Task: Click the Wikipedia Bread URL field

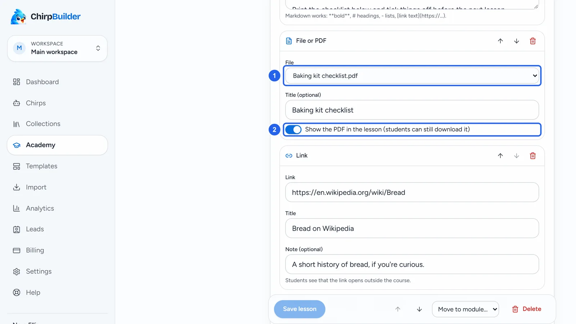Action: point(412,193)
